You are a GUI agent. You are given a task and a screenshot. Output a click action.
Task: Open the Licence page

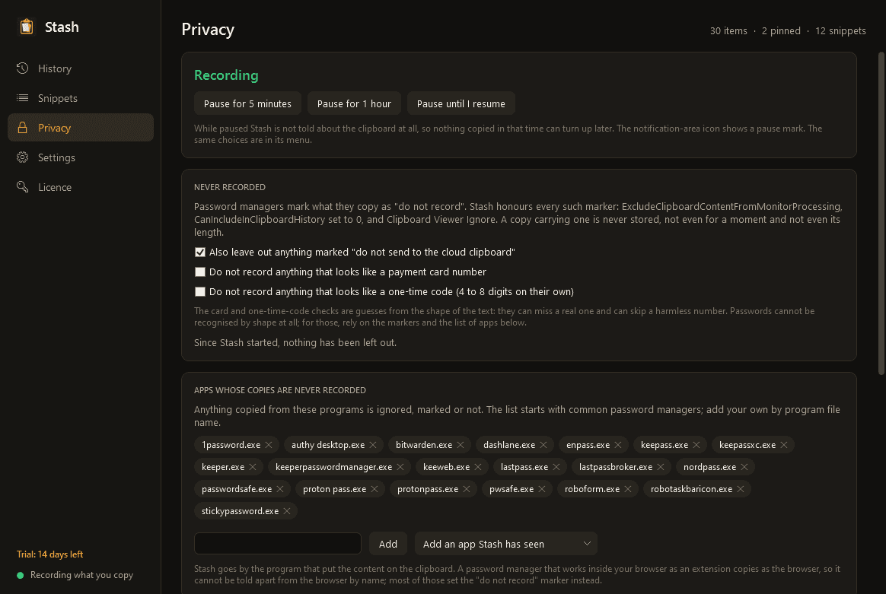pos(80,187)
